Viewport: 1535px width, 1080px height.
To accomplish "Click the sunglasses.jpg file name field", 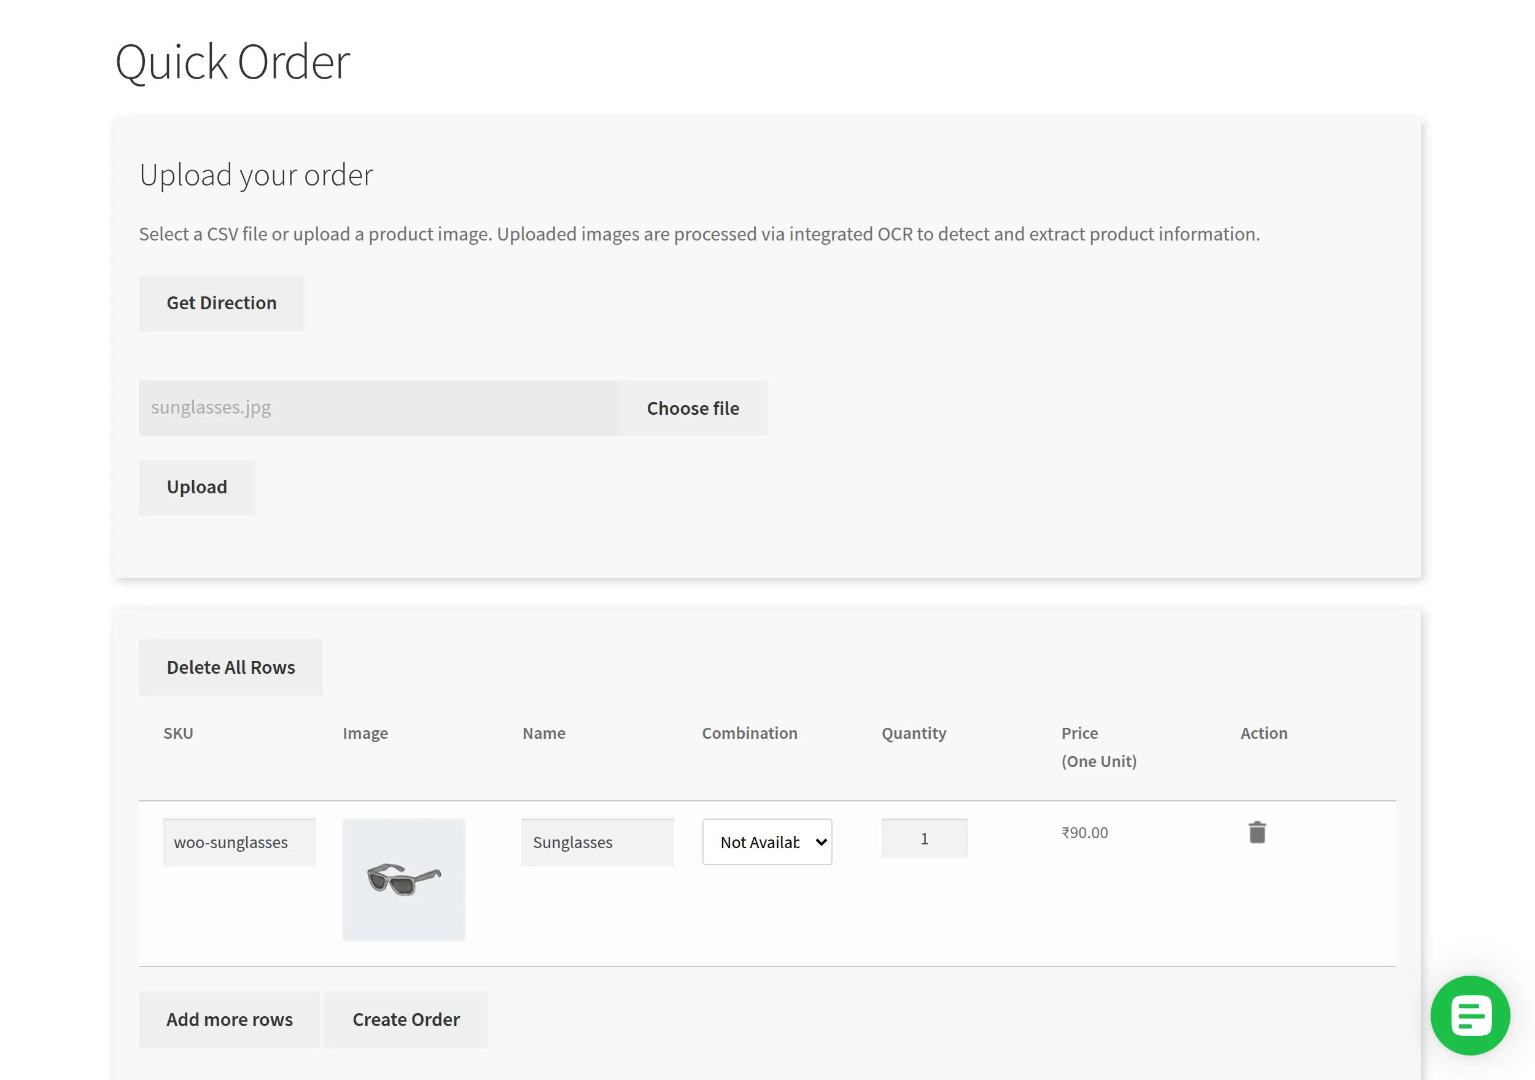I will click(378, 407).
